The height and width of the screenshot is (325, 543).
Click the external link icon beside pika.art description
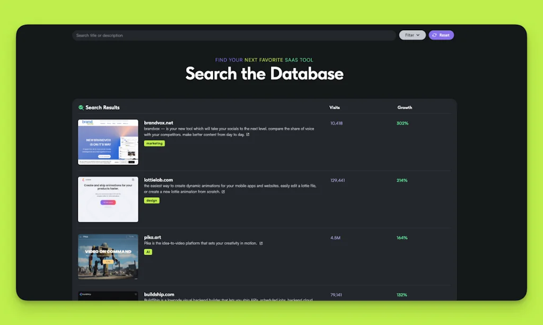[260, 243]
